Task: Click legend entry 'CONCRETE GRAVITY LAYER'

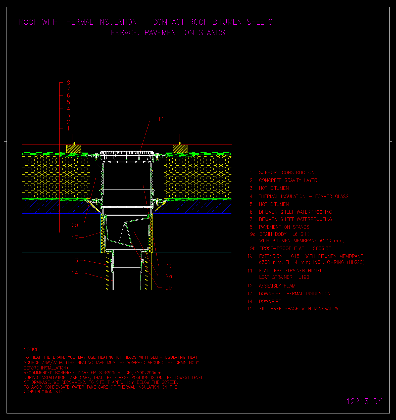Action: pos(288,180)
